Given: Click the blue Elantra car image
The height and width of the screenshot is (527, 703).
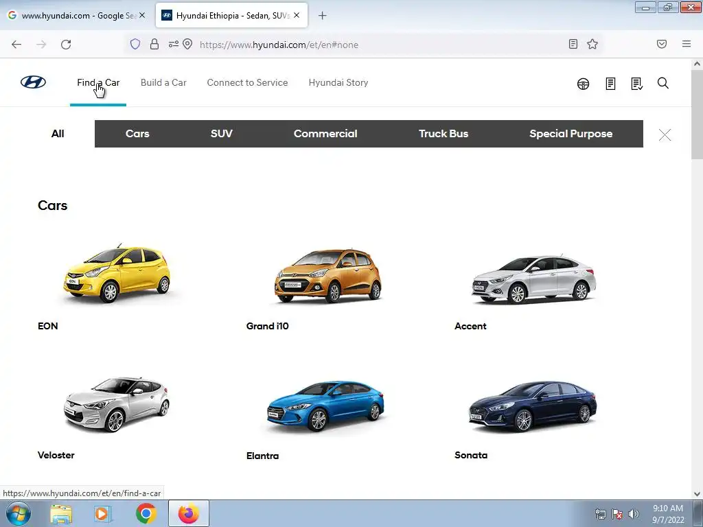Looking at the screenshot, I should point(325,406).
